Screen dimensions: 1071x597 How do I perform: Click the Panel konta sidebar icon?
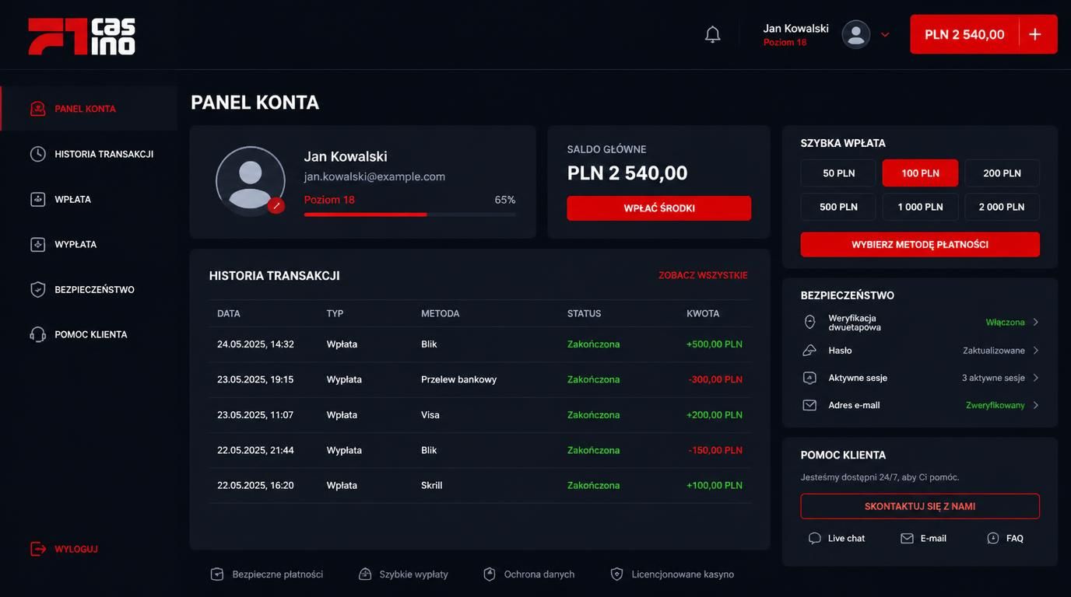click(37, 109)
